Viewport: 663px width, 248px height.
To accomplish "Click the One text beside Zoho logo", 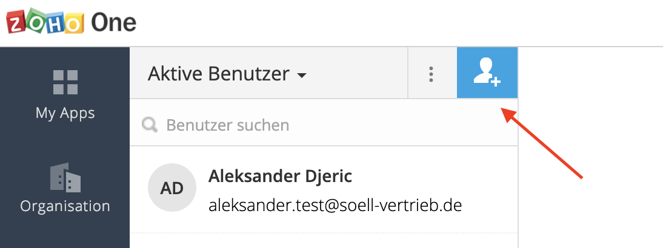I will point(113,23).
